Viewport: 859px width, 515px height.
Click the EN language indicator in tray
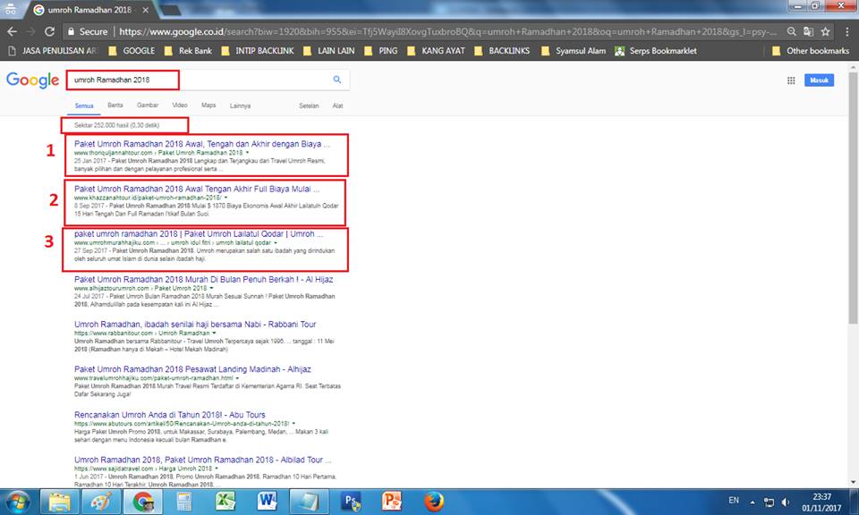click(x=734, y=500)
